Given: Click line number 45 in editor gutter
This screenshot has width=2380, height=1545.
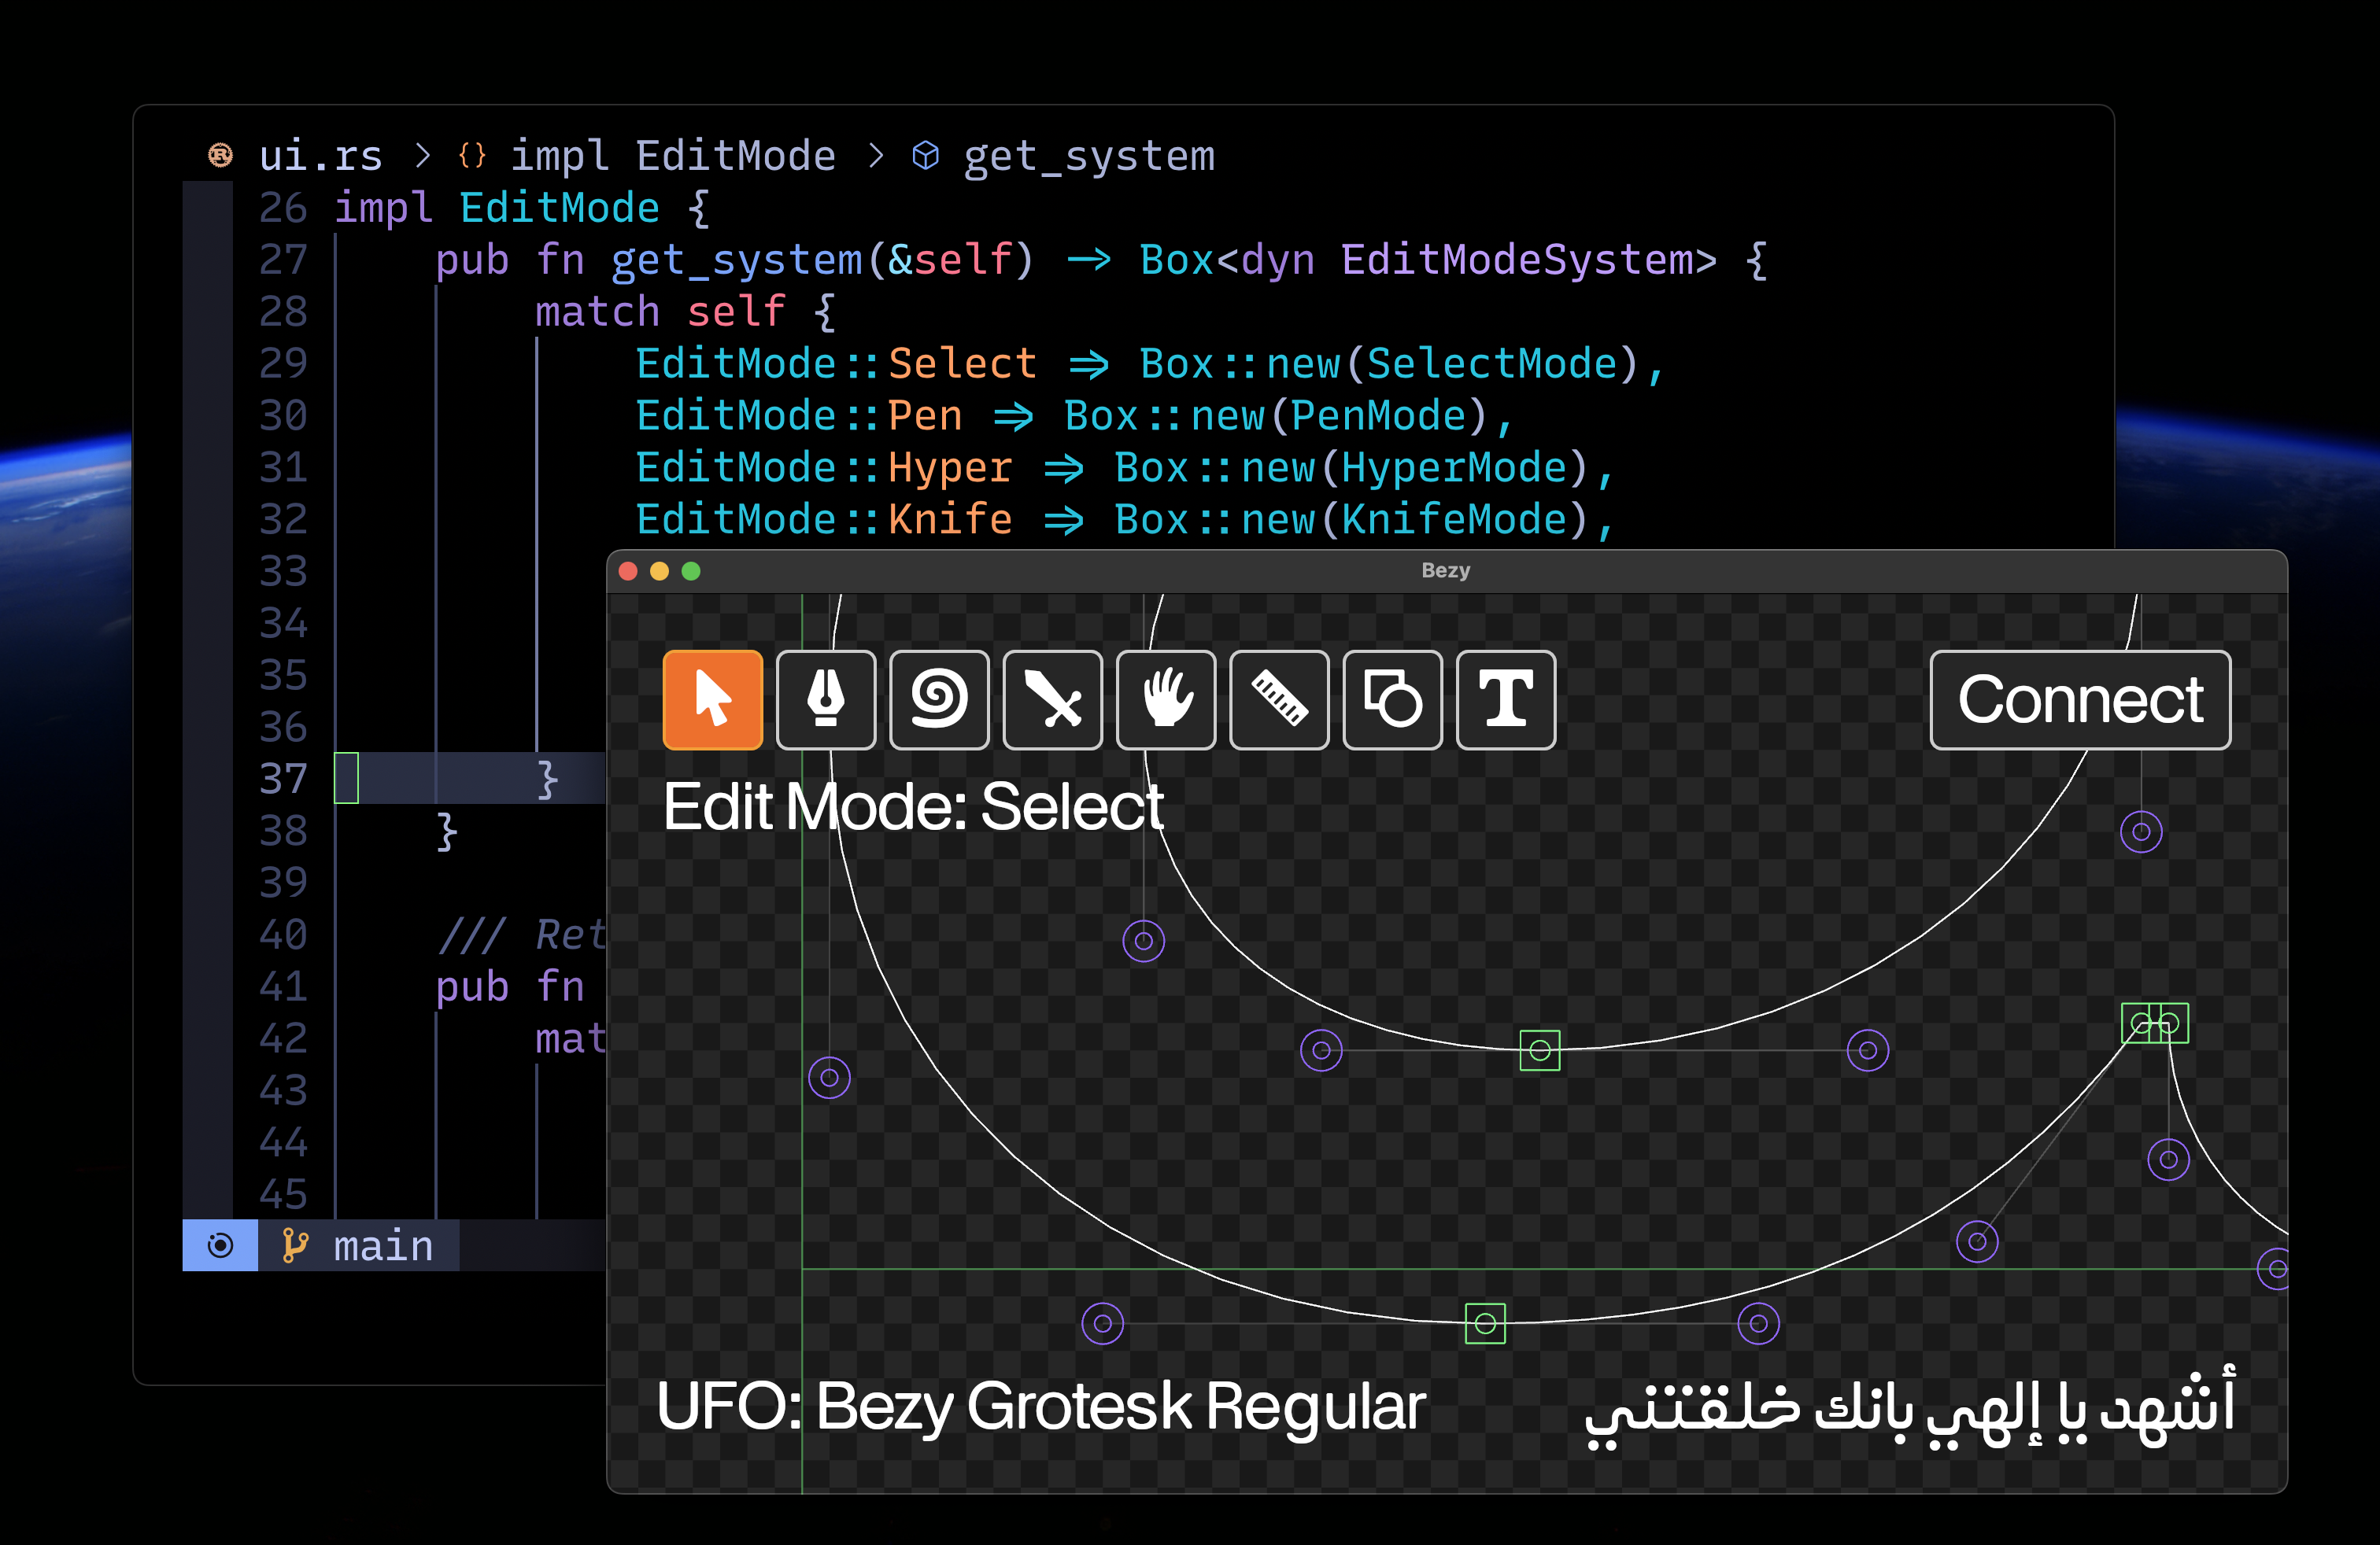Looking at the screenshot, I should tap(283, 1195).
